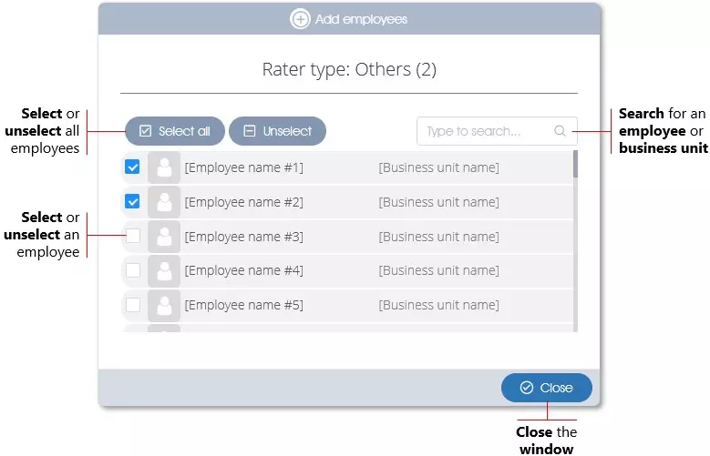
Task: Click avatar icon of Employee name #5
Action: pyautogui.click(x=164, y=305)
